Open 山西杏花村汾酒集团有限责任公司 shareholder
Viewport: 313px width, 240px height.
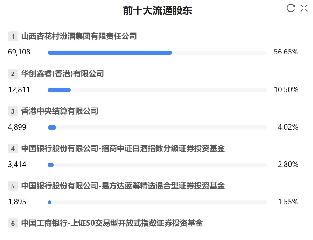79,36
